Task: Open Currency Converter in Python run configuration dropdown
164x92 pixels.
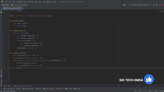Action: pos(140,5)
